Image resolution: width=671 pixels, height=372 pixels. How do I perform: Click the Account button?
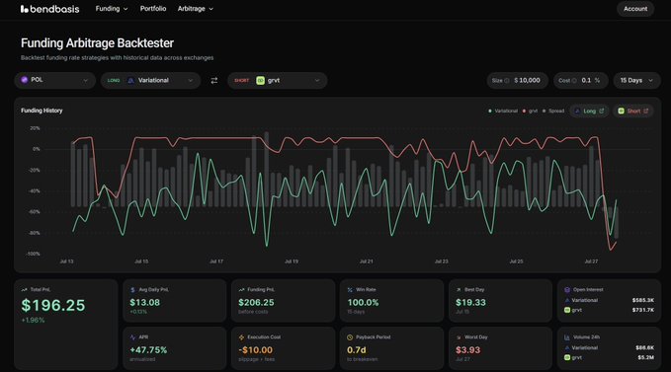tap(635, 9)
